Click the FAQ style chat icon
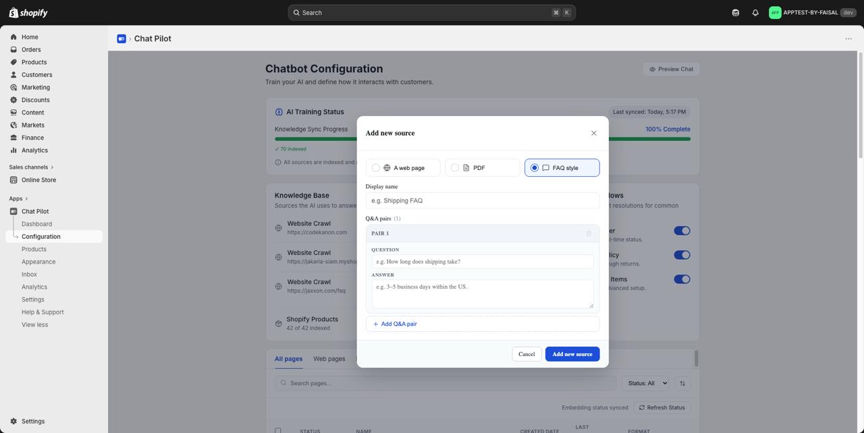The image size is (864, 433). pyautogui.click(x=545, y=168)
